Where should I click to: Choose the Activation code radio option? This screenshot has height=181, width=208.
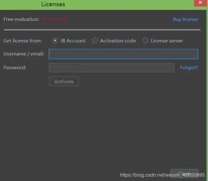point(95,40)
